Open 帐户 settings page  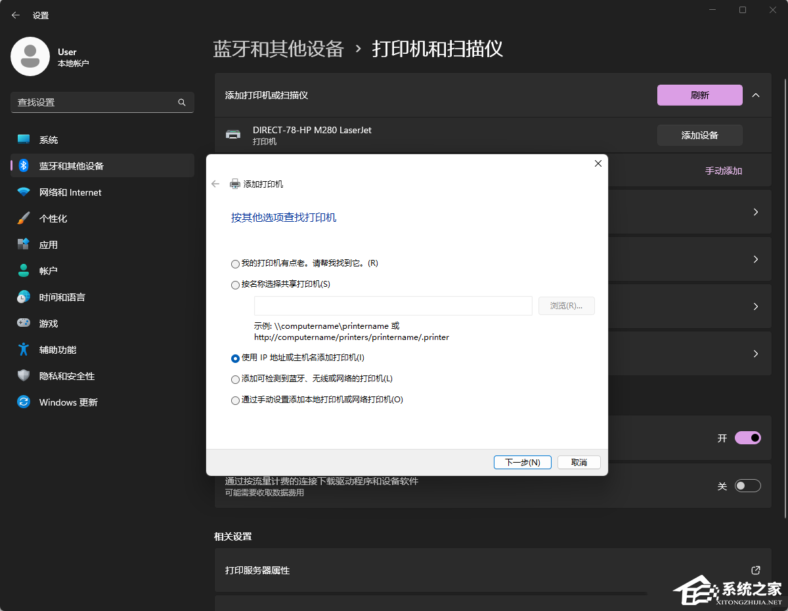click(x=102, y=271)
